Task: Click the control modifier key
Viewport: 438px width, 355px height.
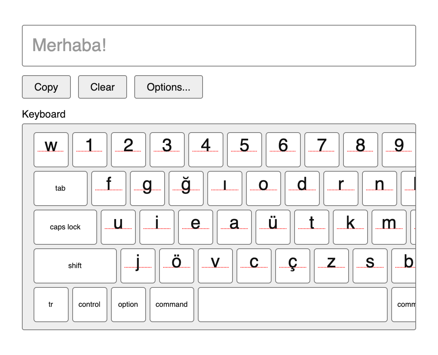Action: 90,305
